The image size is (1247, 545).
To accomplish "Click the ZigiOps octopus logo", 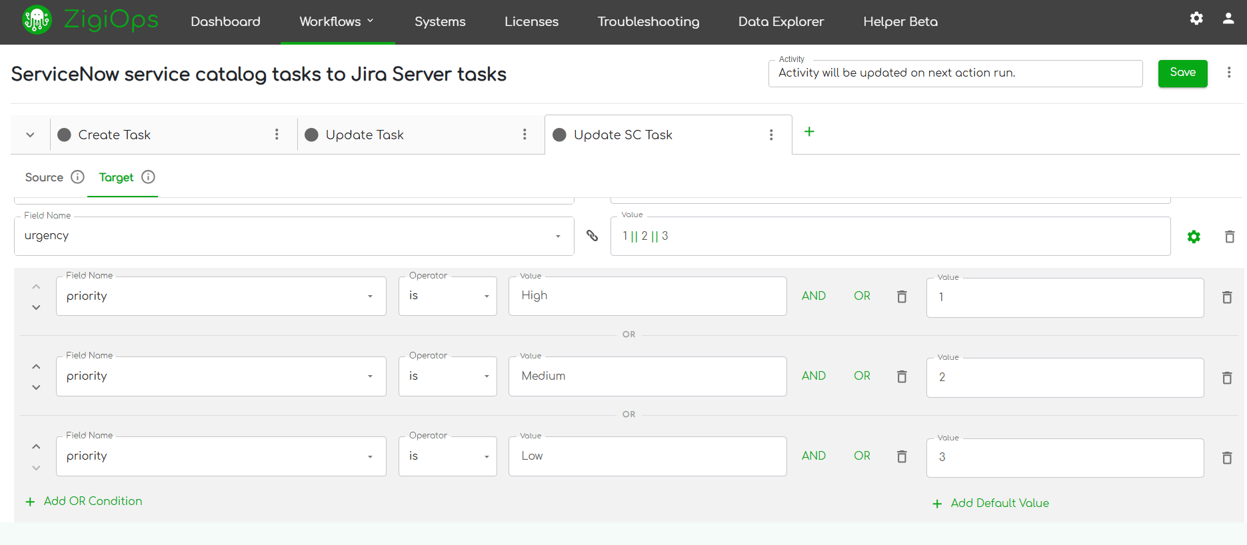I will [x=37, y=20].
